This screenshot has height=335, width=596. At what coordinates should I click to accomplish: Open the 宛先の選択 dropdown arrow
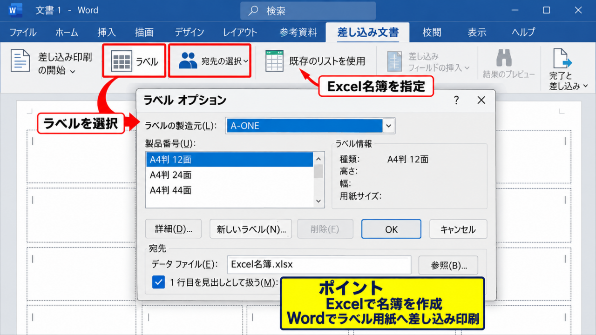pos(246,61)
